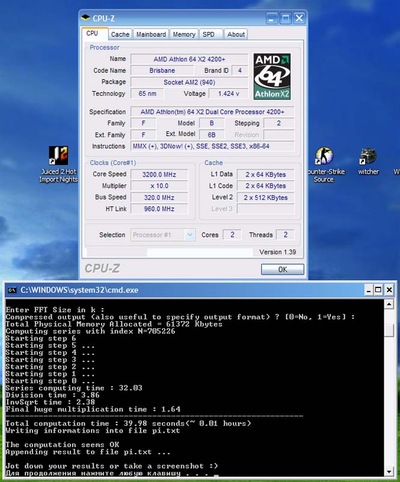Maximize the CPU-Z window
The width and height of the screenshot is (400, 482).
[286, 19]
